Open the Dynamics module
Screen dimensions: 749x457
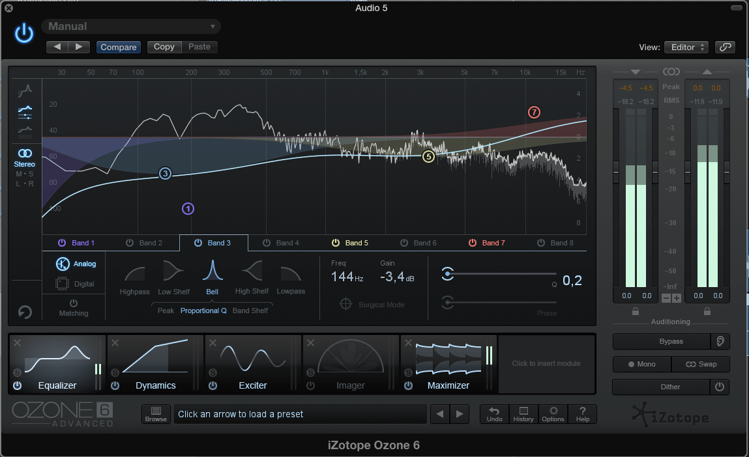pyautogui.click(x=155, y=365)
